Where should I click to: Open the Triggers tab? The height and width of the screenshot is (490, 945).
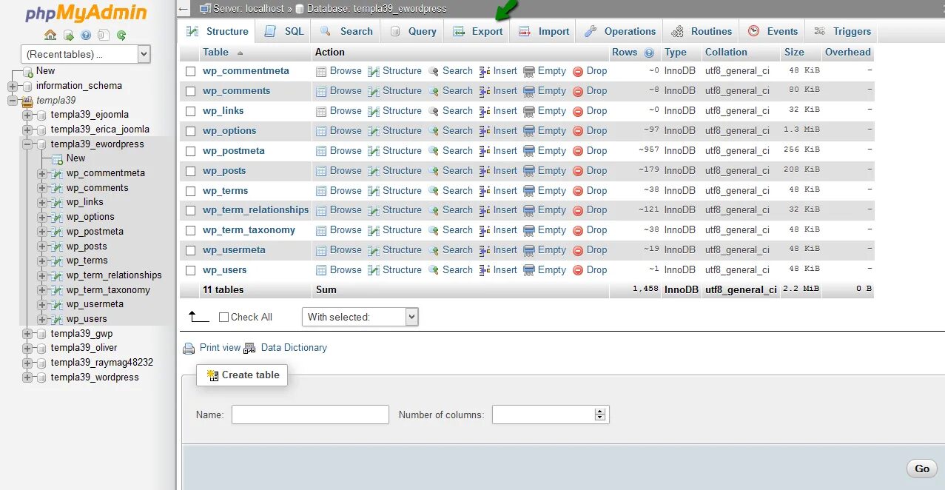click(x=842, y=31)
